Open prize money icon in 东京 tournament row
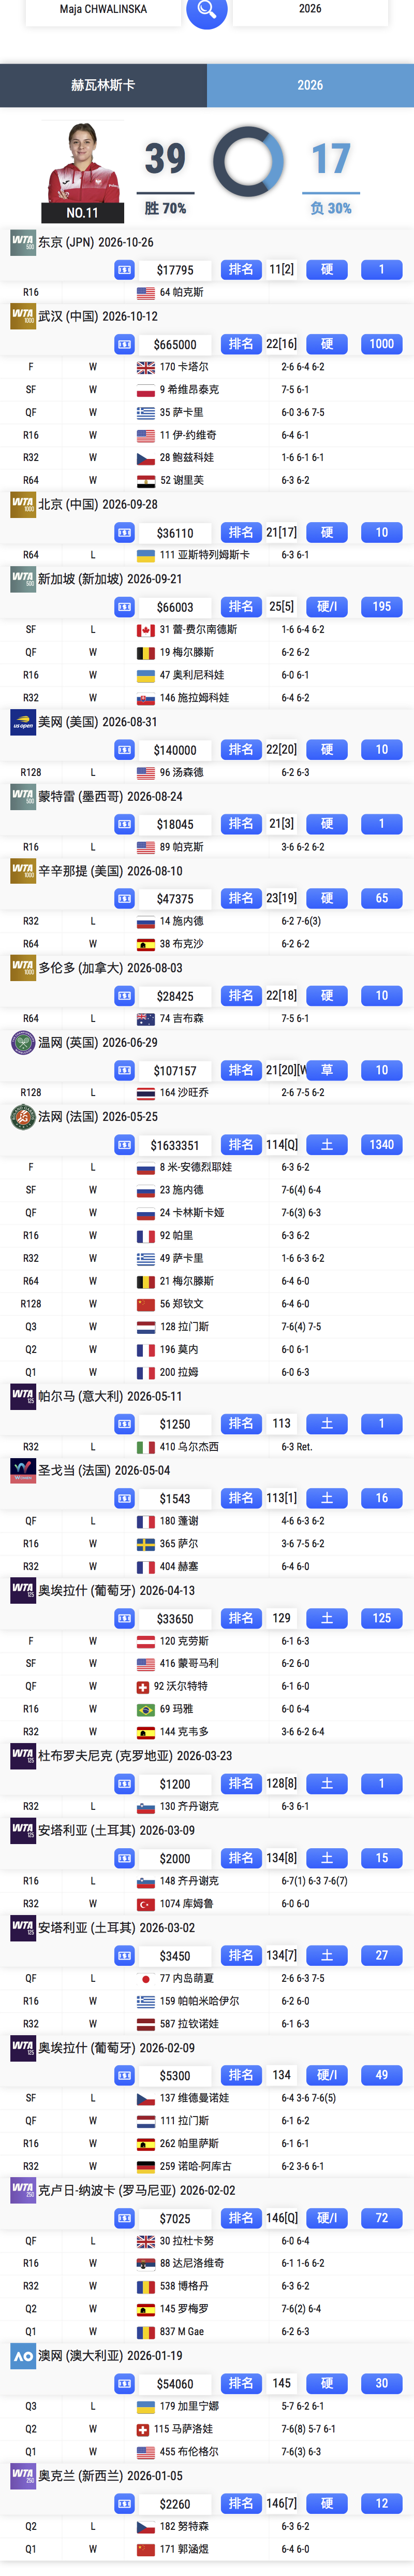The image size is (414, 2576). click(125, 270)
